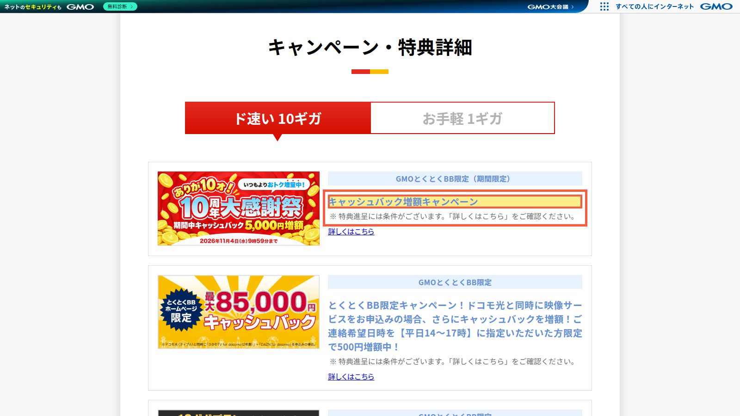The width and height of the screenshot is (740, 416).
Task: Click the 特典進呈 condition note in 85,000円 card
Action: point(452,361)
